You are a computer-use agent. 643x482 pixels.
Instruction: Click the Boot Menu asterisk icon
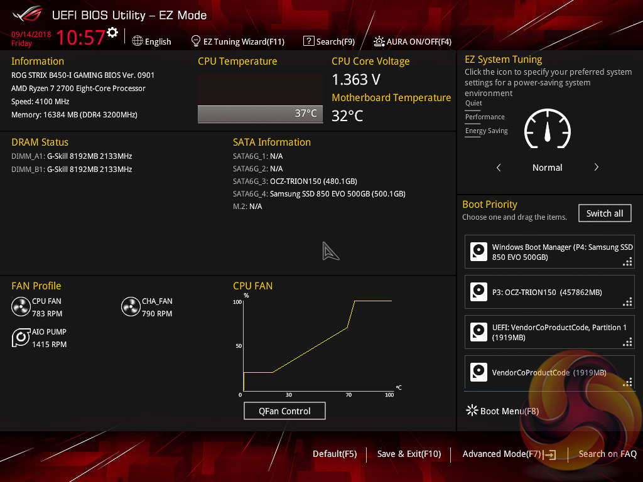(472, 410)
